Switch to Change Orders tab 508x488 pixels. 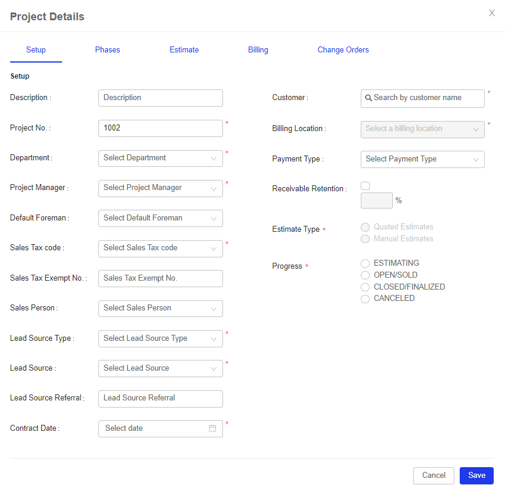tap(343, 50)
